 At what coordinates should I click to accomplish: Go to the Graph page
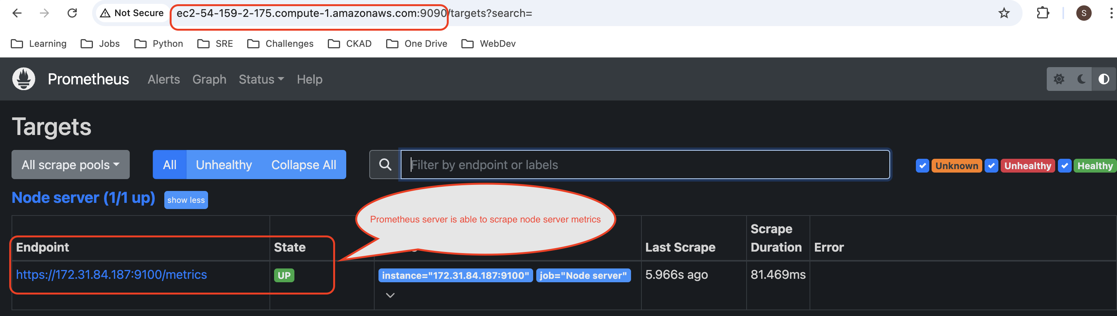point(209,79)
